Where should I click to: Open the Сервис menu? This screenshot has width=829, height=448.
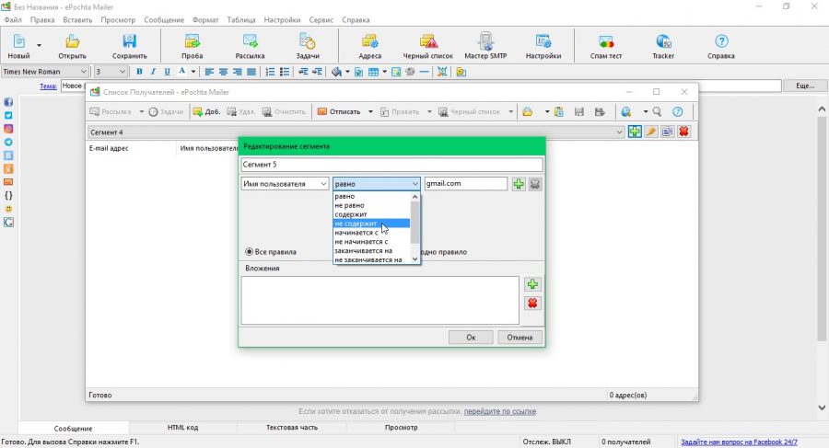[321, 20]
